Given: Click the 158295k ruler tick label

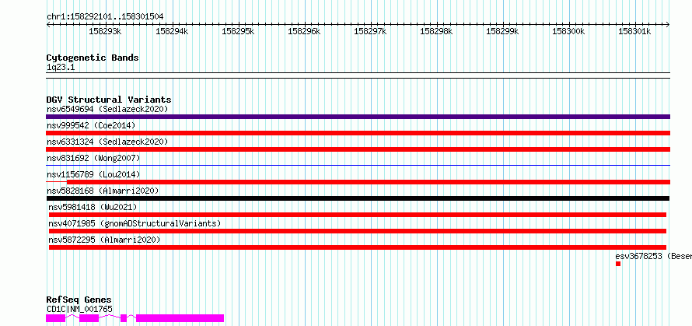Looking at the screenshot, I should [x=239, y=31].
